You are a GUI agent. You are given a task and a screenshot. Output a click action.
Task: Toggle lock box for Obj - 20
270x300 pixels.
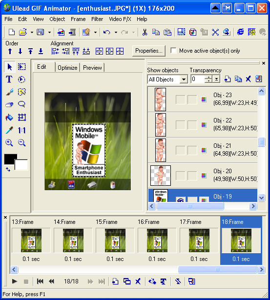[x=192, y=176]
